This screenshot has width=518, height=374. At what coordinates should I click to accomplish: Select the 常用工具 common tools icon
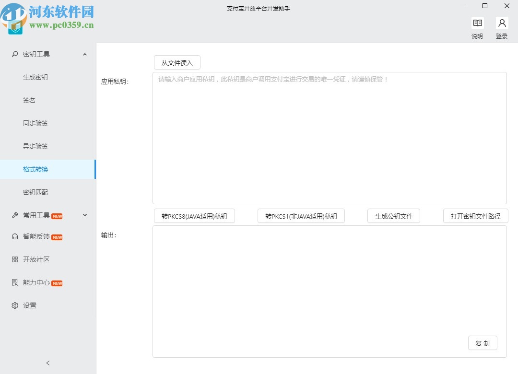click(14, 215)
